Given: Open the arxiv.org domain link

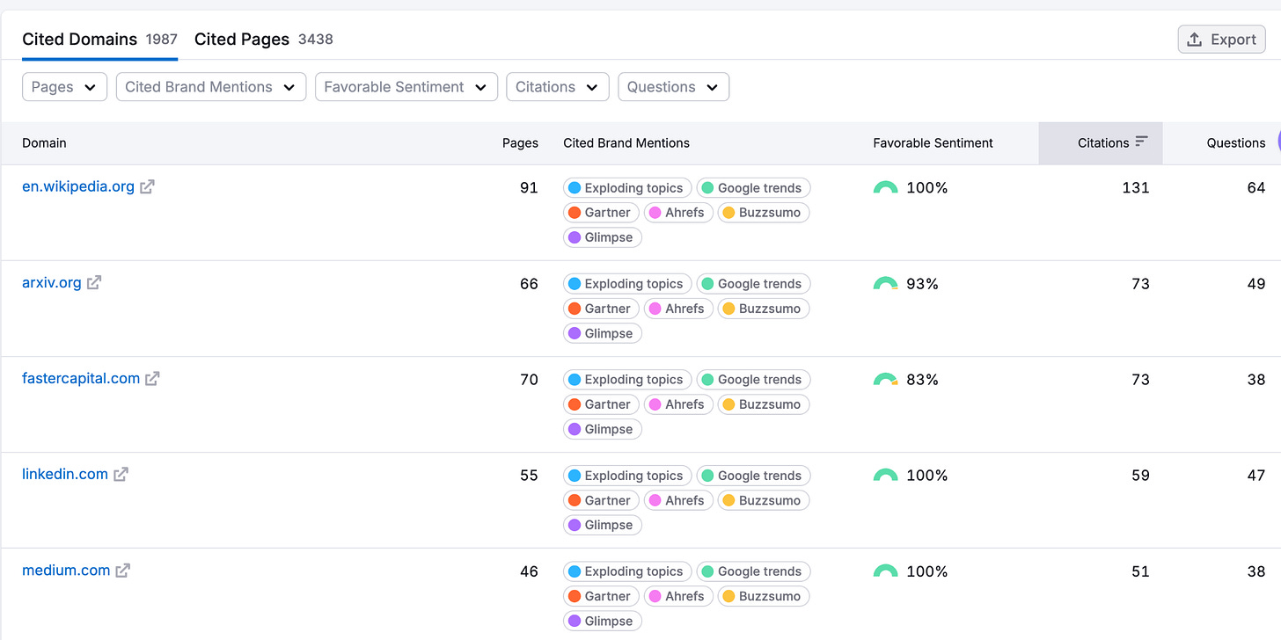Looking at the screenshot, I should [52, 282].
